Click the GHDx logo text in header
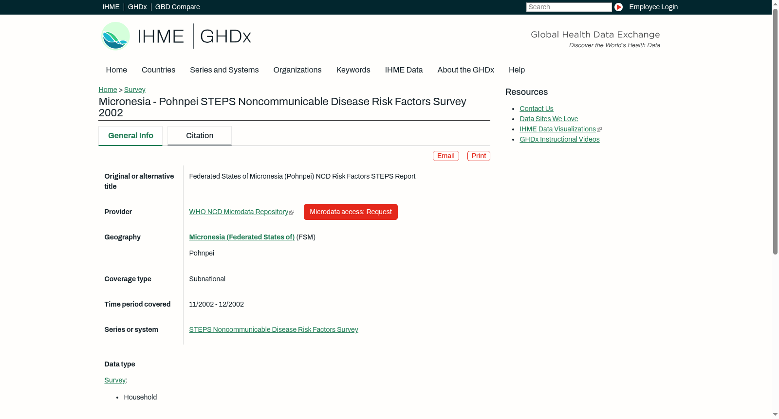 [x=225, y=36]
